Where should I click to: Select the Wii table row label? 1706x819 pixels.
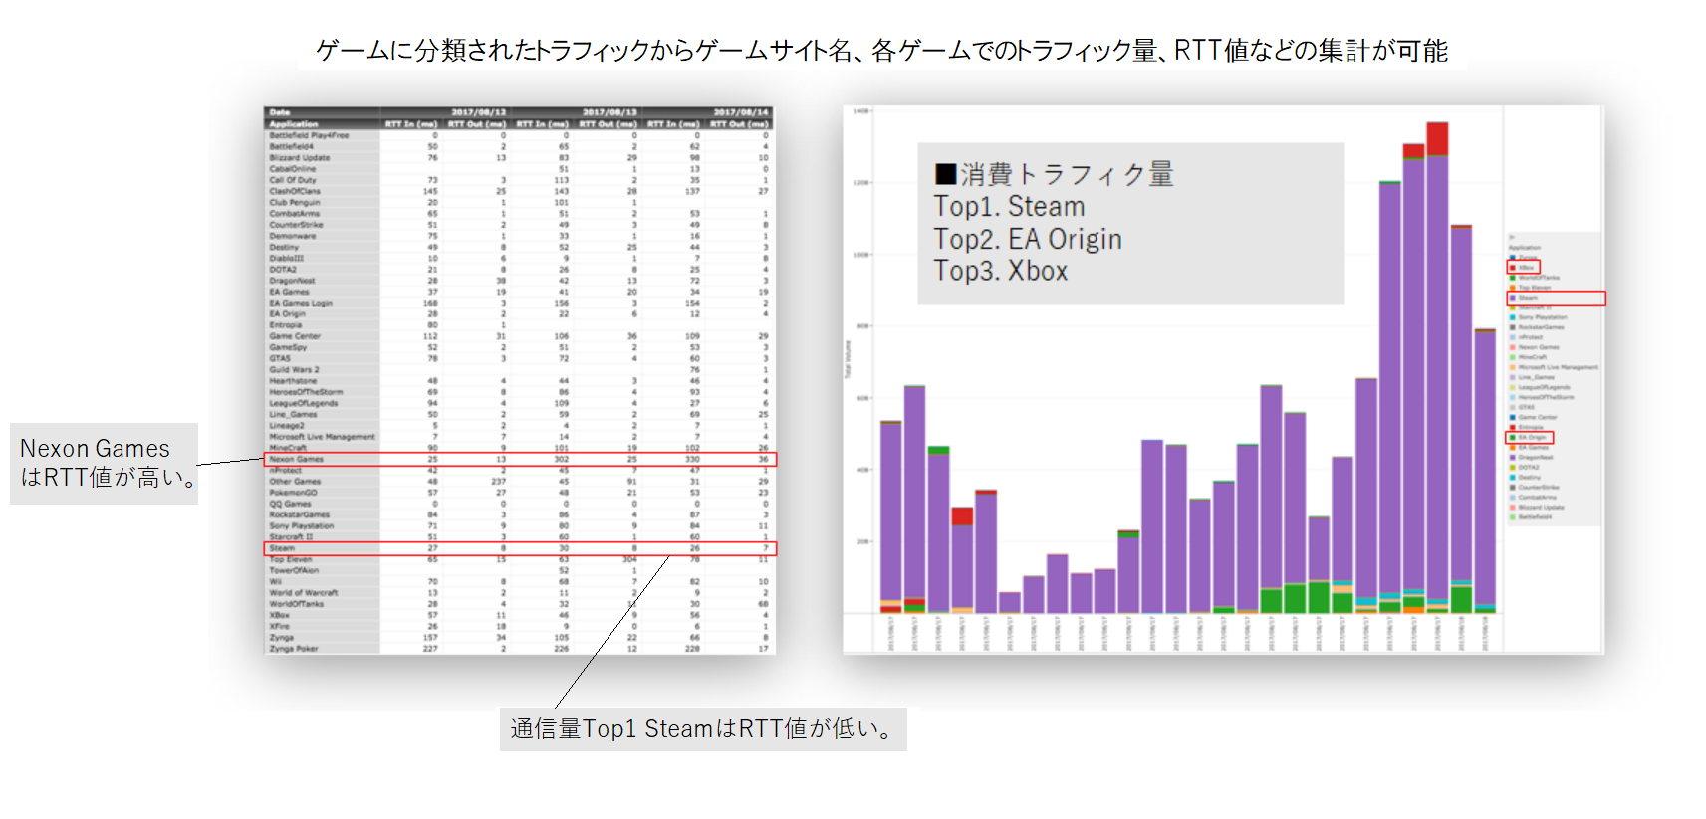click(x=276, y=581)
